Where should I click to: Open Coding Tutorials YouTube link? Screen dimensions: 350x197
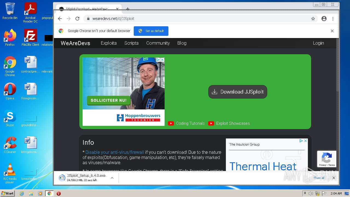[186, 123]
